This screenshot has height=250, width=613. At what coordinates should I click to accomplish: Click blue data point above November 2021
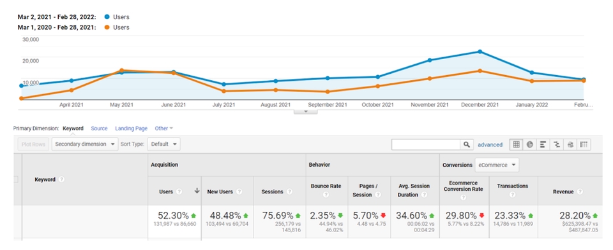430,60
